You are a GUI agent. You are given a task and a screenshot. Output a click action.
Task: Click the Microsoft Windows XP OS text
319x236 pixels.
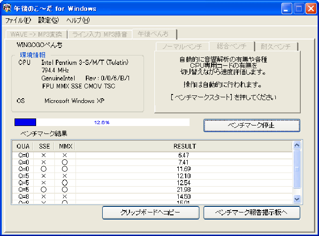point(75,101)
